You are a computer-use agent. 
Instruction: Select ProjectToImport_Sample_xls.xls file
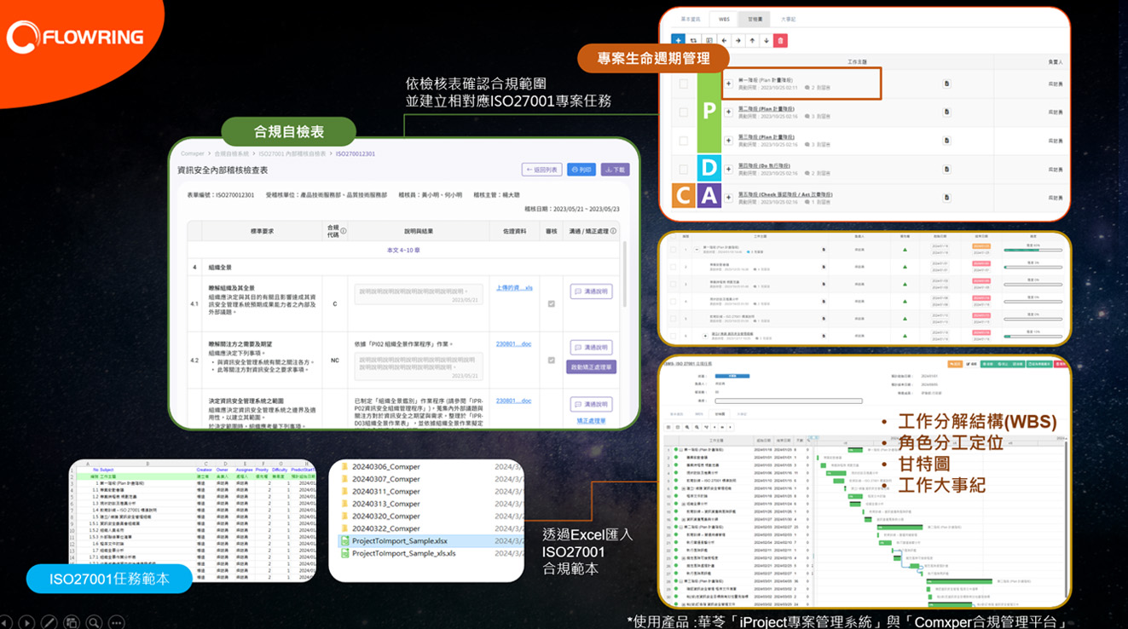(x=404, y=553)
